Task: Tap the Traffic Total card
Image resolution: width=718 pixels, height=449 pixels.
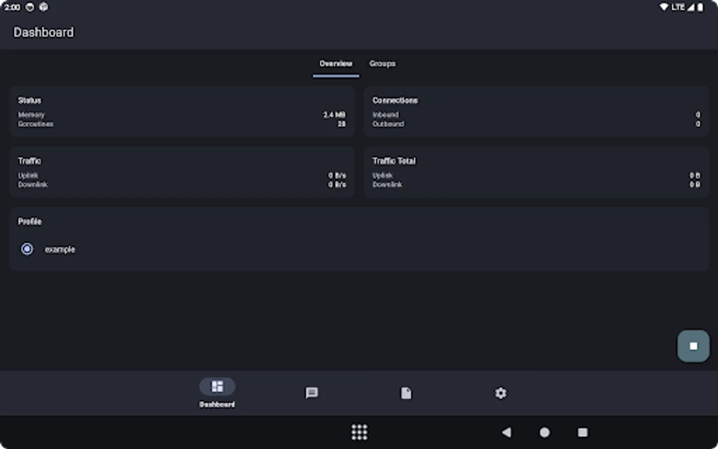Action: [536, 172]
